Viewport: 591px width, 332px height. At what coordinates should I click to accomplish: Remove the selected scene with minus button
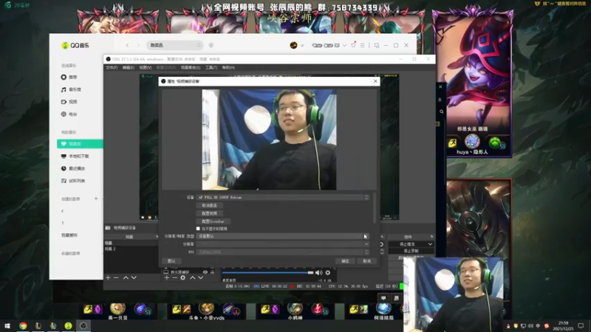116,278
